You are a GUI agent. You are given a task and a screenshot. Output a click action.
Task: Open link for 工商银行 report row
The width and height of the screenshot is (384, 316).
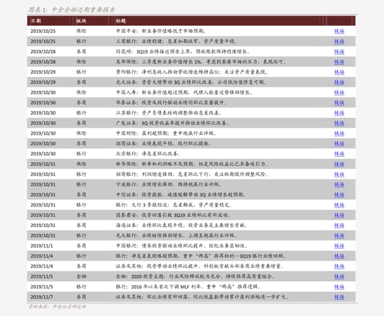point(339,41)
